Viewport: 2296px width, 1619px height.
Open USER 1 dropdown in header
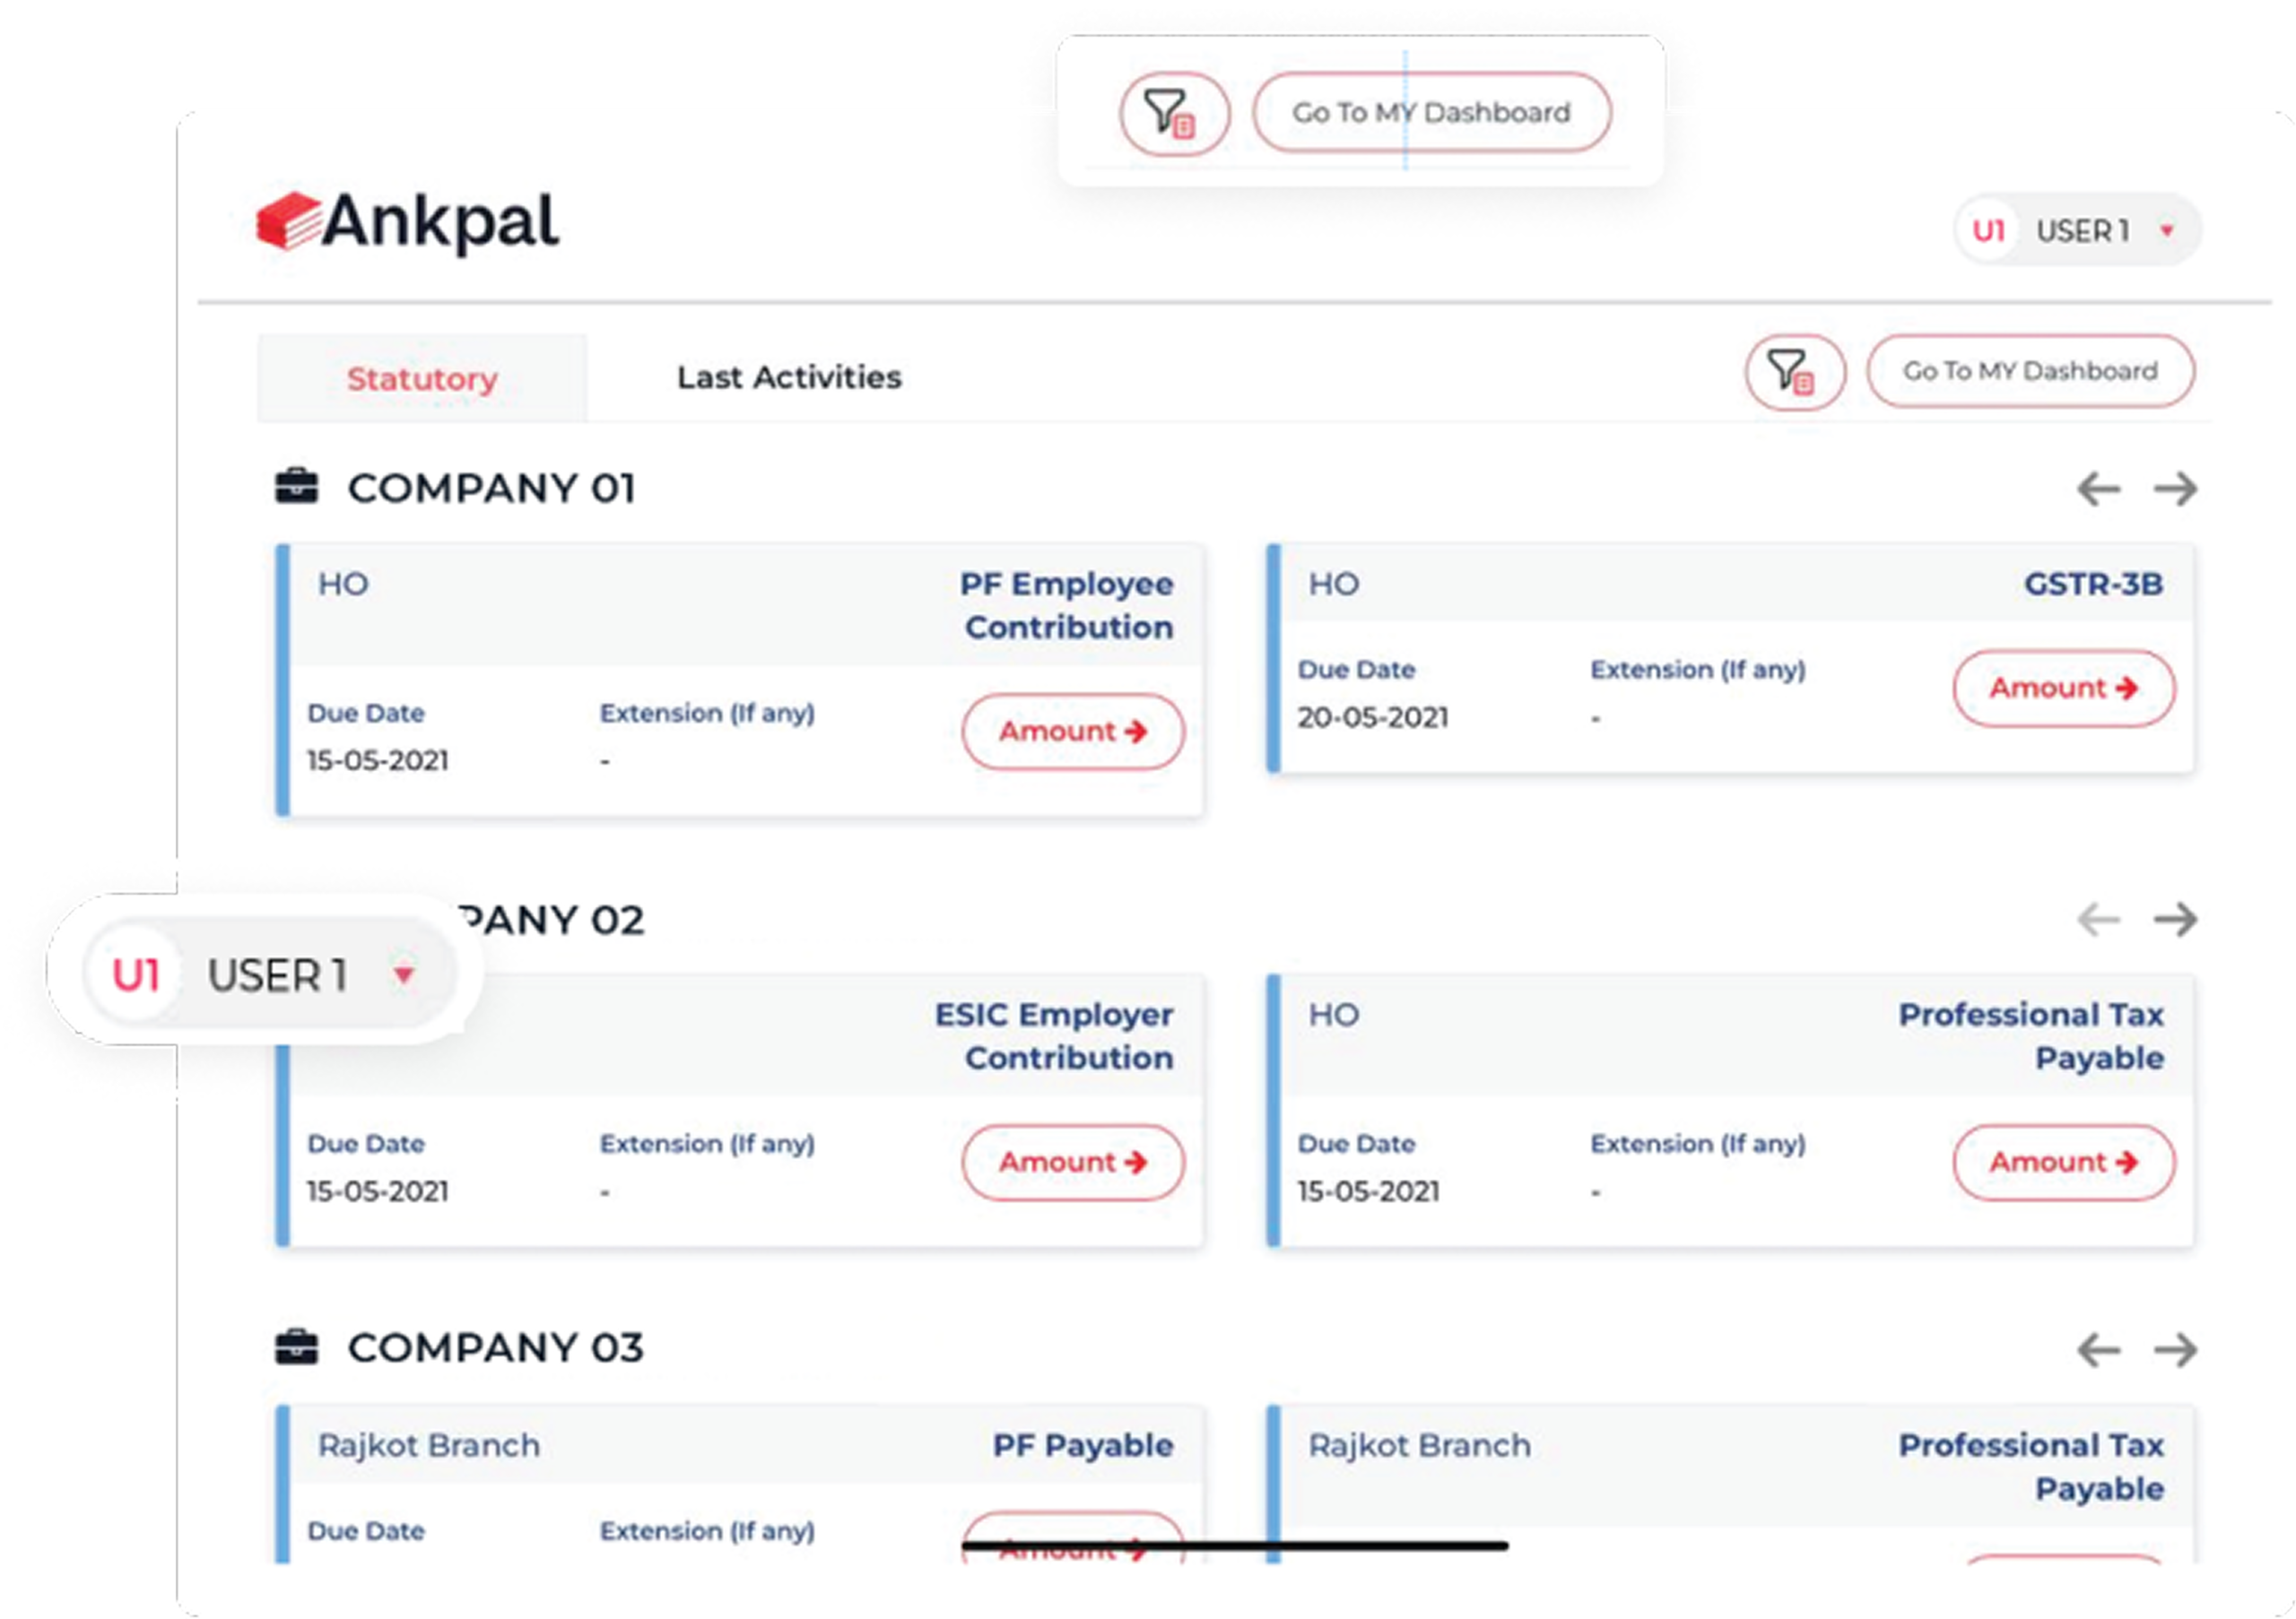tap(2166, 231)
